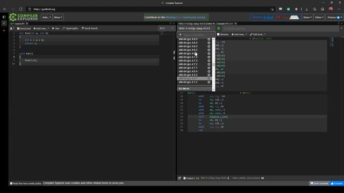Close the RISC-V compiler tab
This screenshot has width=344, height=193.
point(236,24)
